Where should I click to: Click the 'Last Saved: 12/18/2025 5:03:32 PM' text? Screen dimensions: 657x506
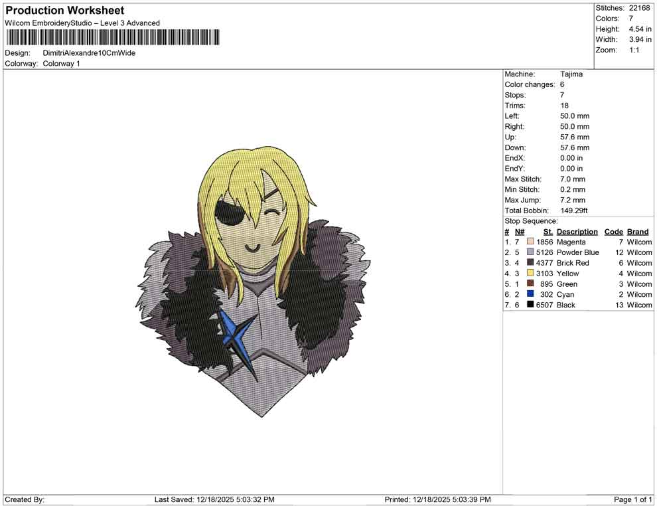214,499
